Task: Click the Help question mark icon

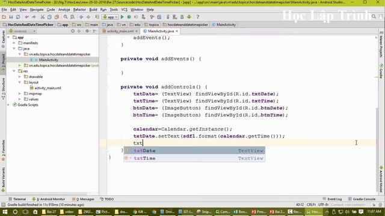Action: [x=198, y=17]
